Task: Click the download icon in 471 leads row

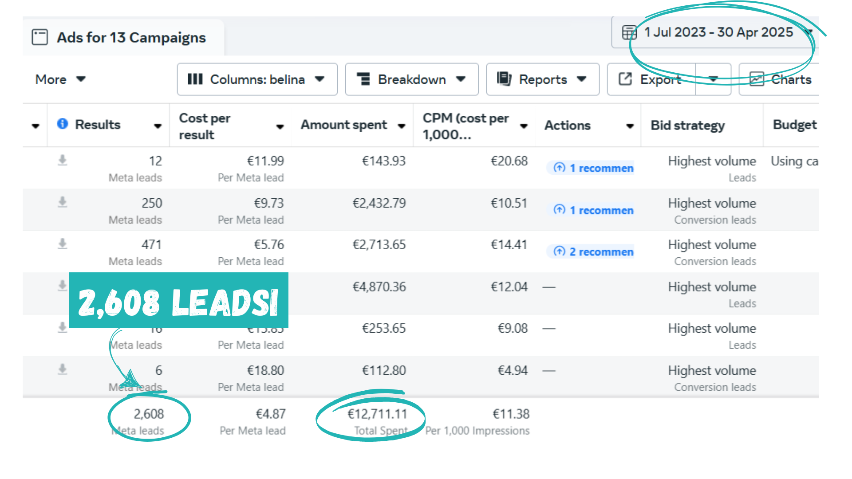Action: (x=63, y=244)
